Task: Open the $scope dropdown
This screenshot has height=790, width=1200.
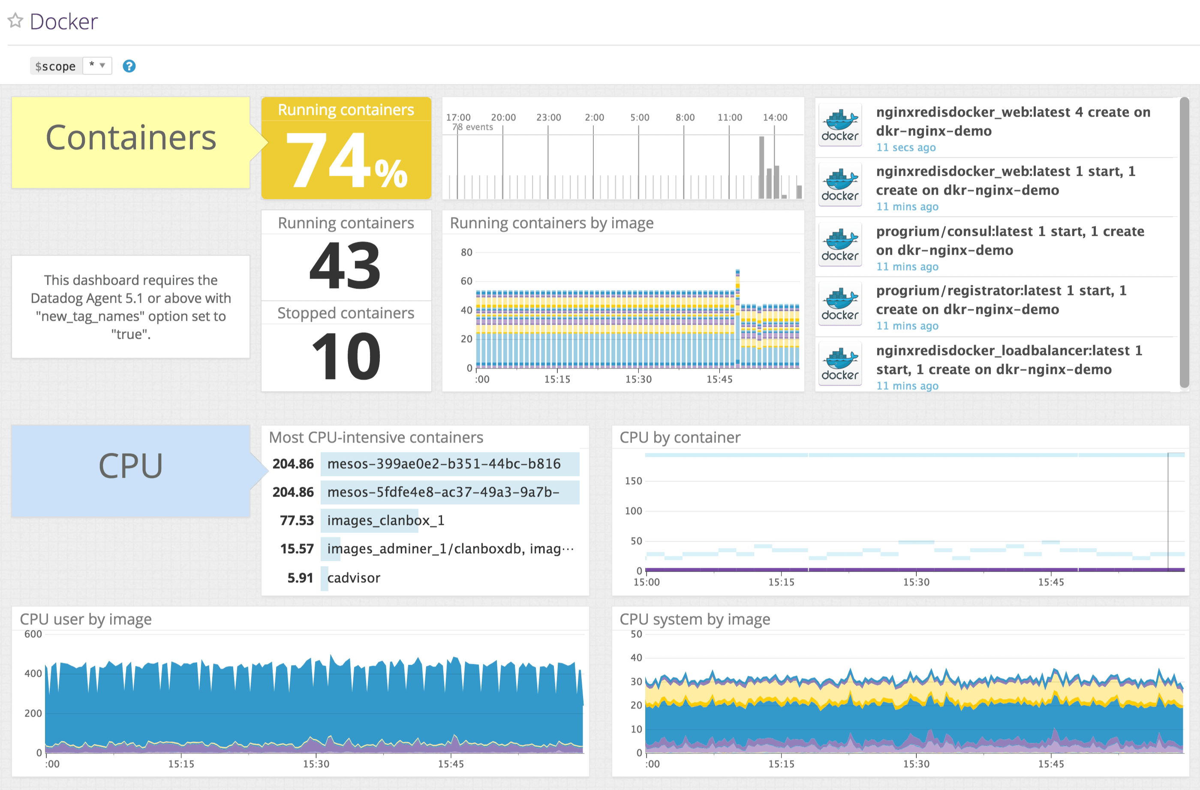Action: [97, 66]
